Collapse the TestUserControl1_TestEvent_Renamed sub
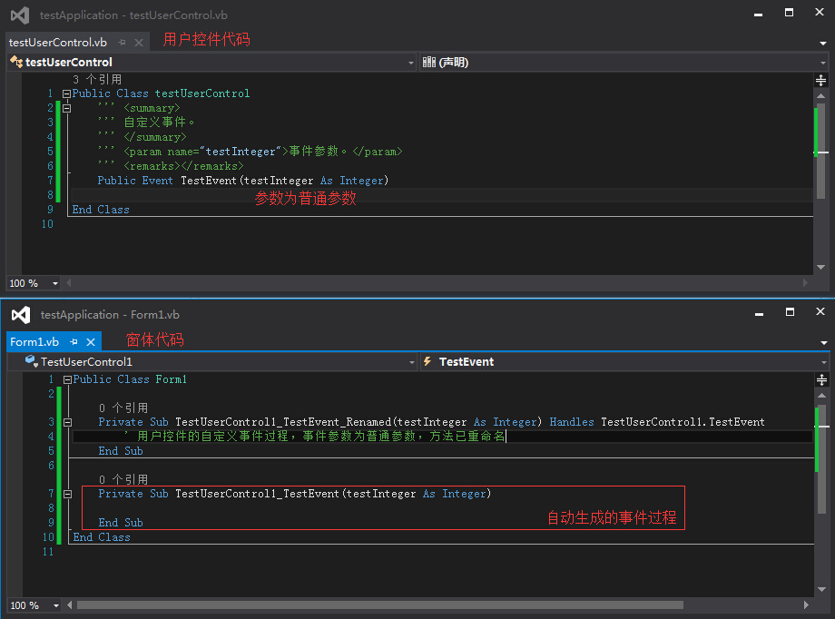Screen dimensions: 835x619 68,422
